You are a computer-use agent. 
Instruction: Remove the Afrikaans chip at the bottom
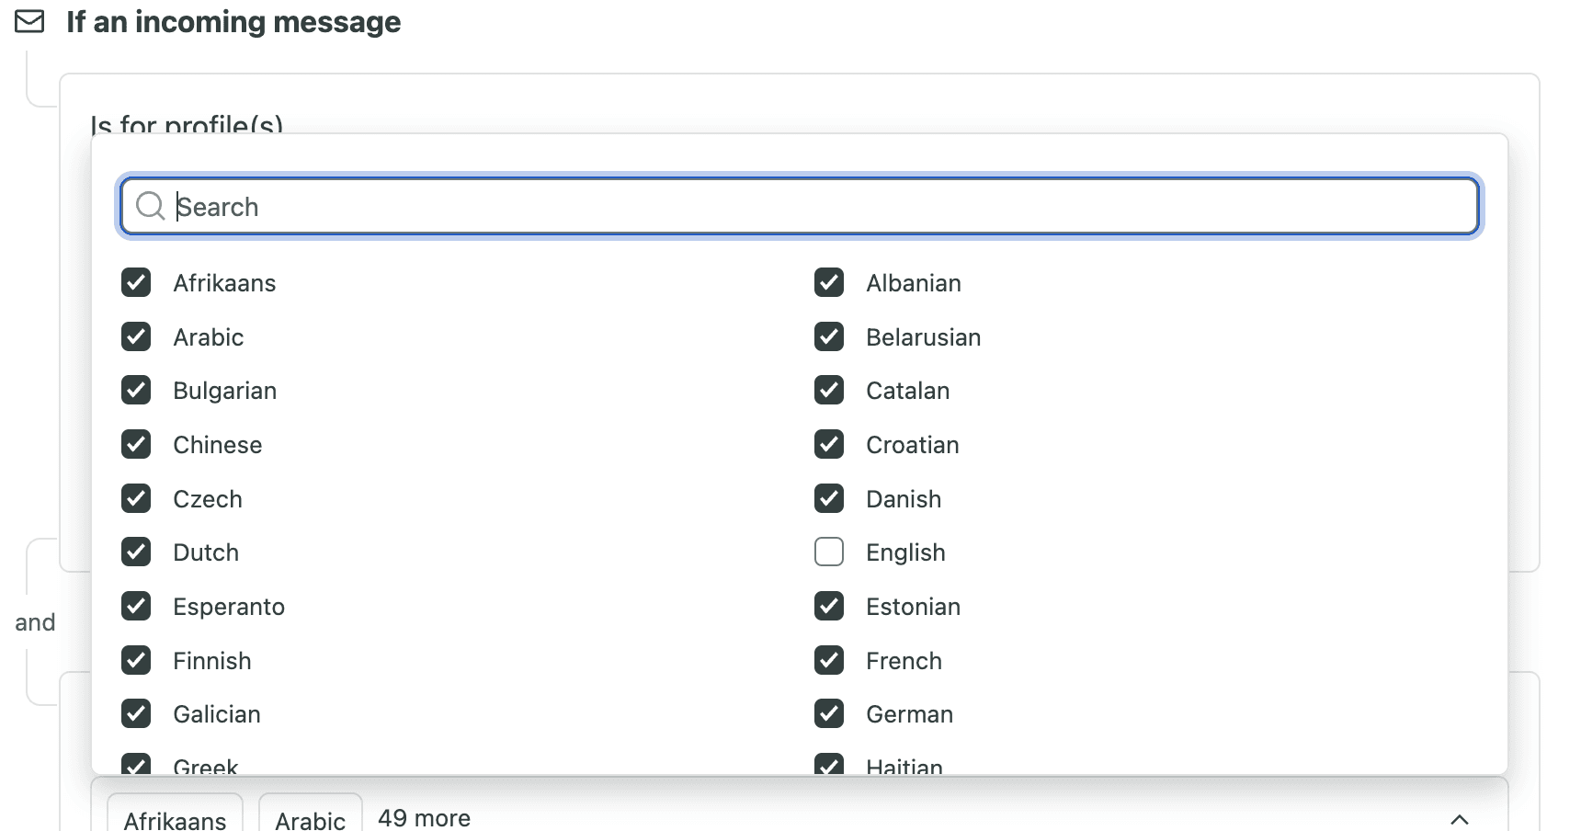[x=174, y=818]
